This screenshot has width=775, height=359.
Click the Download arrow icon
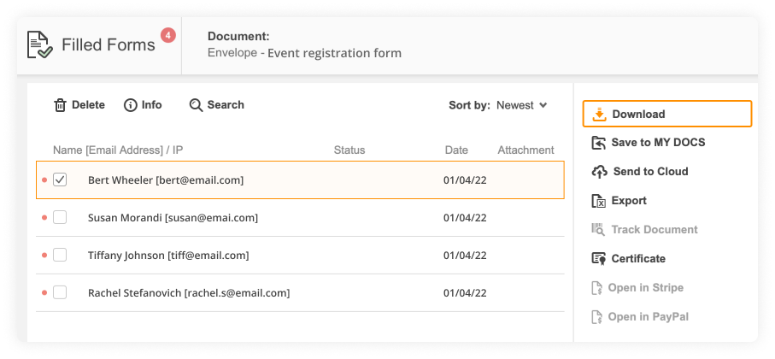(599, 115)
